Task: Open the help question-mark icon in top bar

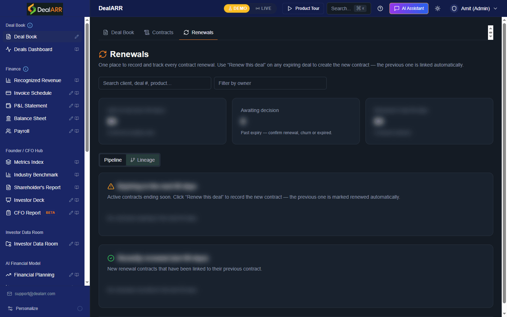Action: coord(380,8)
